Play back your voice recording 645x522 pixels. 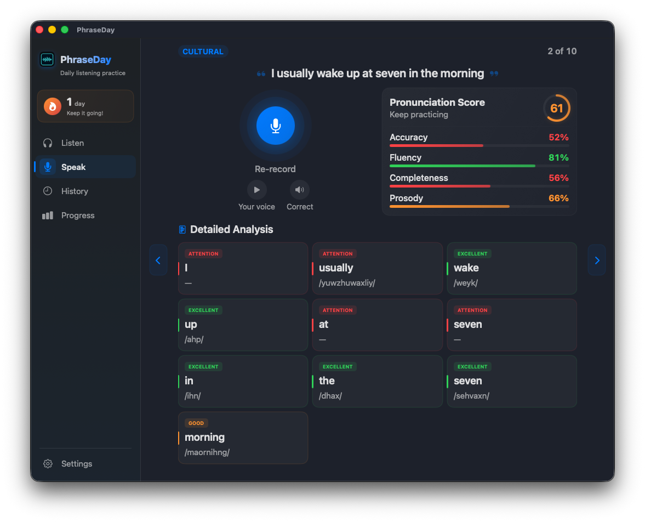[x=256, y=190]
